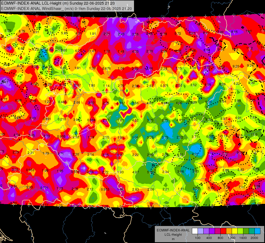Click the 7.82 wind shear value
Image resolution: width=265 pixels, height=243 pixels.
click(220, 32)
